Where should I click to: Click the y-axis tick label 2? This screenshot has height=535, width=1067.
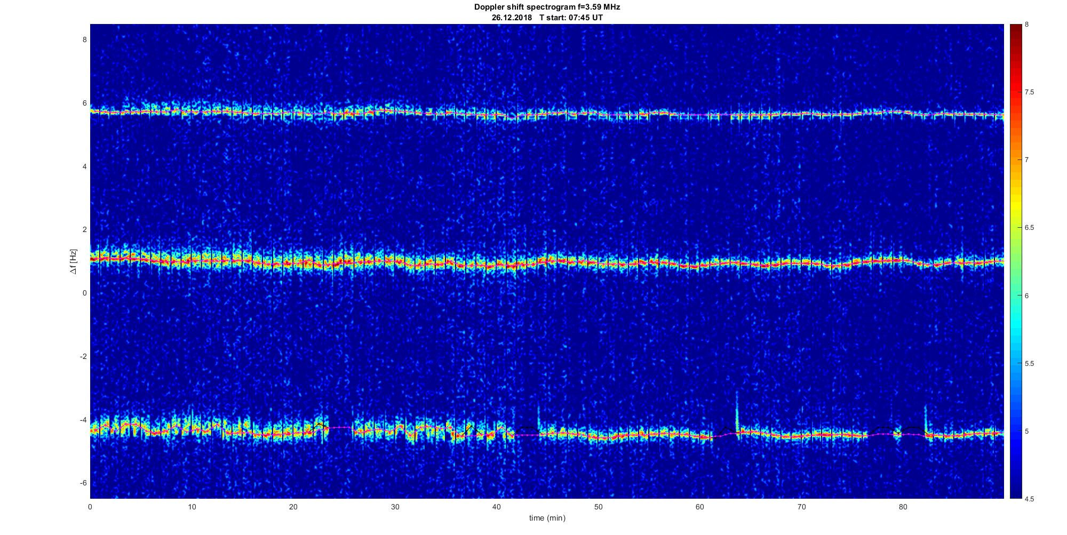(x=84, y=229)
